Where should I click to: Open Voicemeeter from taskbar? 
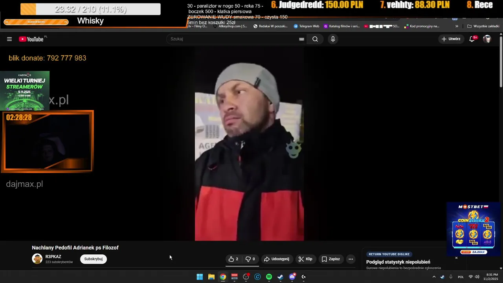235,277
